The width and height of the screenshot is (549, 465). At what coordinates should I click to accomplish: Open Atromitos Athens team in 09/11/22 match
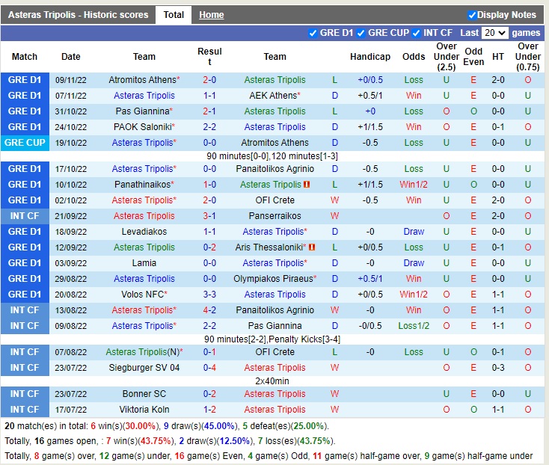141,80
